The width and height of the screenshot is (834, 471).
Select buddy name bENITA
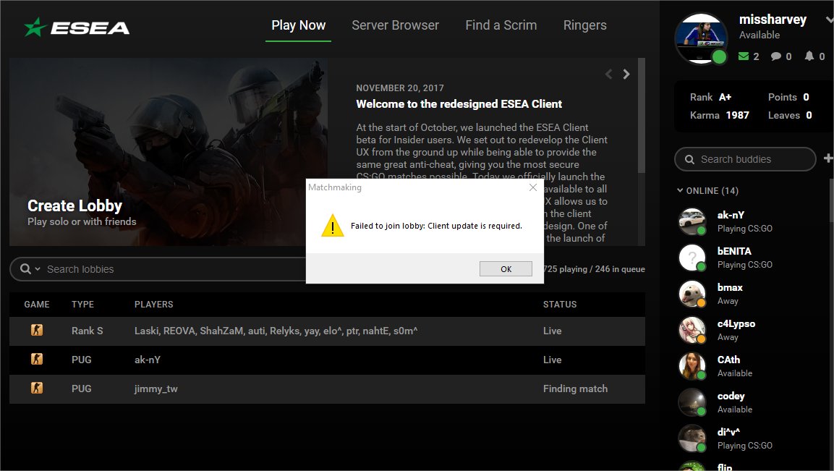click(x=734, y=251)
